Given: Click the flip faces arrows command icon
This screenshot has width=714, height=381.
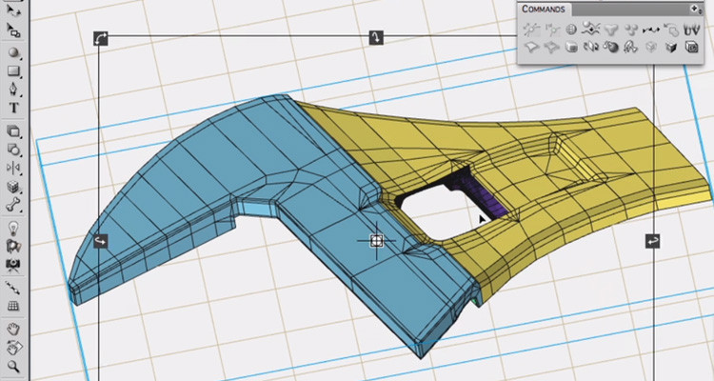Looking at the screenshot, I should [590, 47].
